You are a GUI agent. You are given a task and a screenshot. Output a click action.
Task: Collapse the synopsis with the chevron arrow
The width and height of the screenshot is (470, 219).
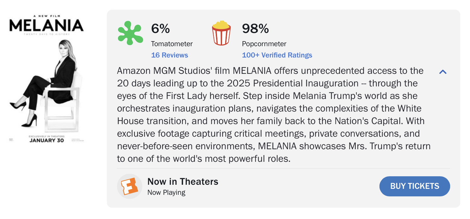(x=443, y=72)
